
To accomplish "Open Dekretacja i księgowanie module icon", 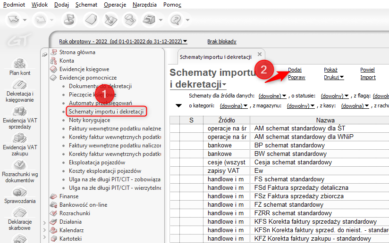I will [x=20, y=85].
